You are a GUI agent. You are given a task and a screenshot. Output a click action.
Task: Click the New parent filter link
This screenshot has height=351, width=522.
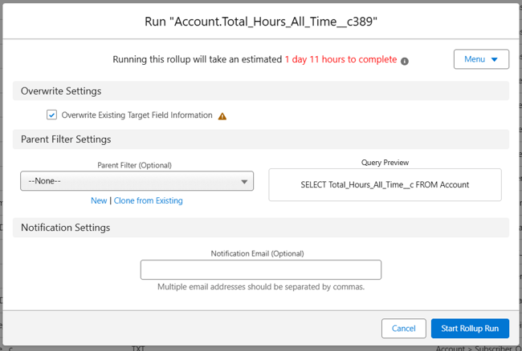tap(99, 200)
